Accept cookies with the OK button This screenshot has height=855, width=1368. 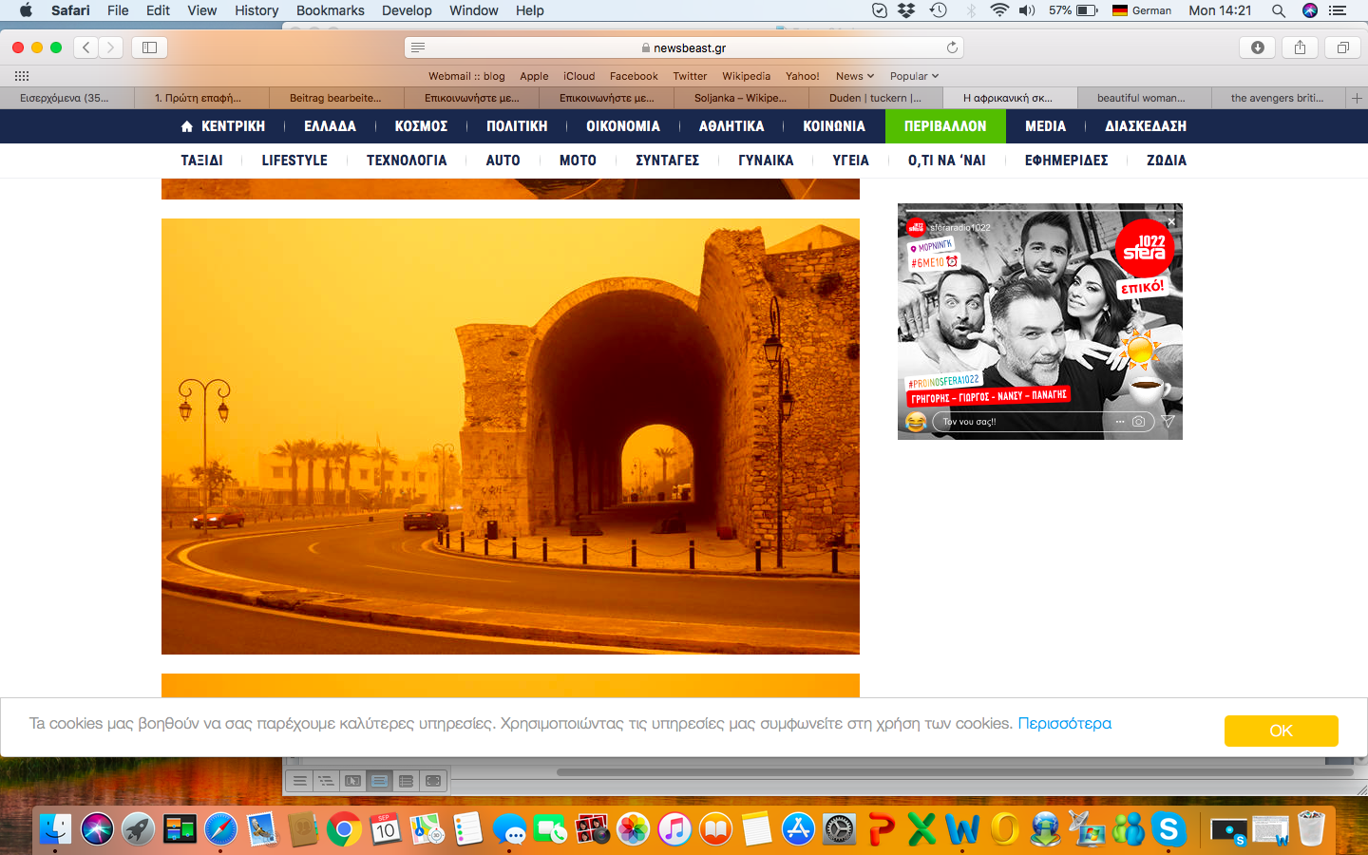(x=1281, y=731)
